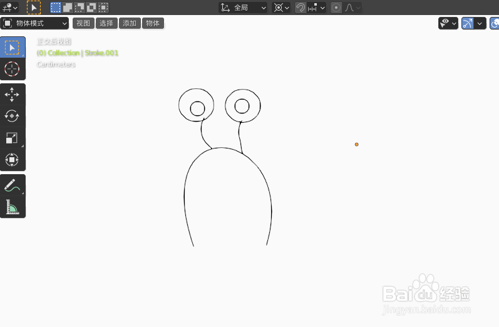This screenshot has height=327, width=499.
Task: Choose the 'invert selection' mode icon
Action: [91, 8]
